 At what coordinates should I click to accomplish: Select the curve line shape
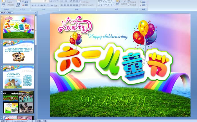(106, 5)
